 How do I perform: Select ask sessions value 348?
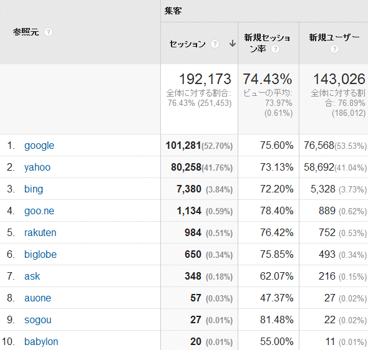point(193,277)
